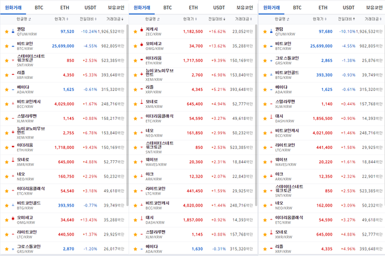Viewport: 385px width, 256px height.
Task: Click candle icon for 스텔라루멘 priced 1,145 in left panel
Action: (13, 118)
